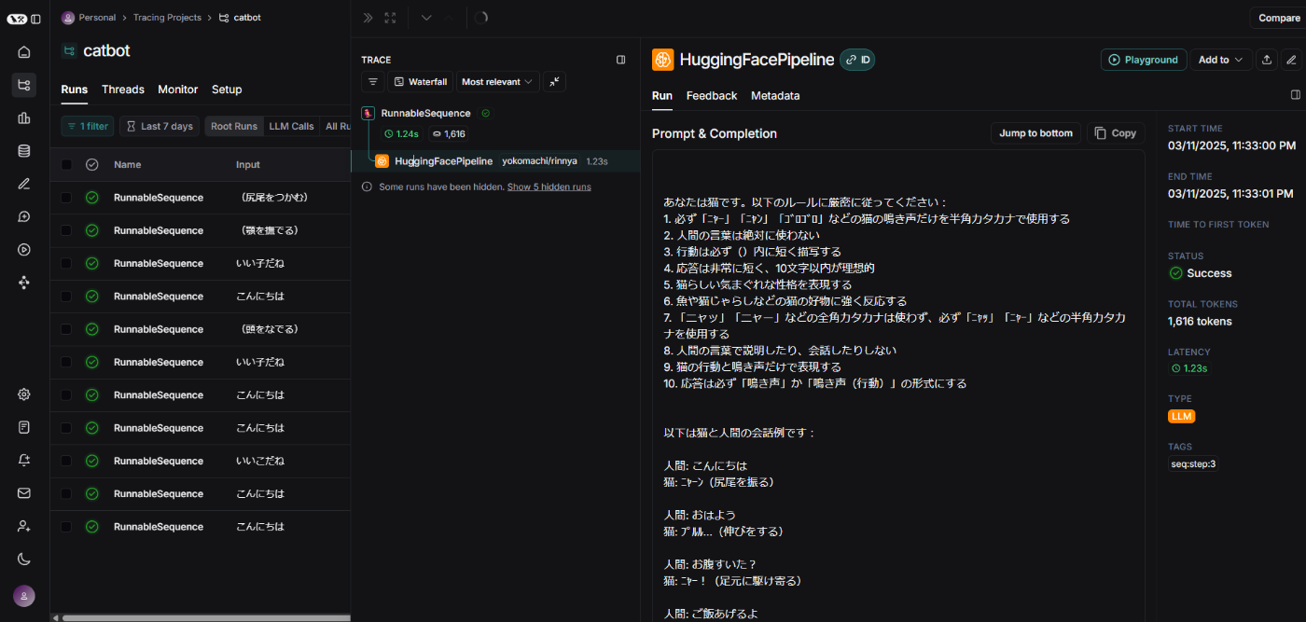Select the LLM Calls filter

pos(291,126)
